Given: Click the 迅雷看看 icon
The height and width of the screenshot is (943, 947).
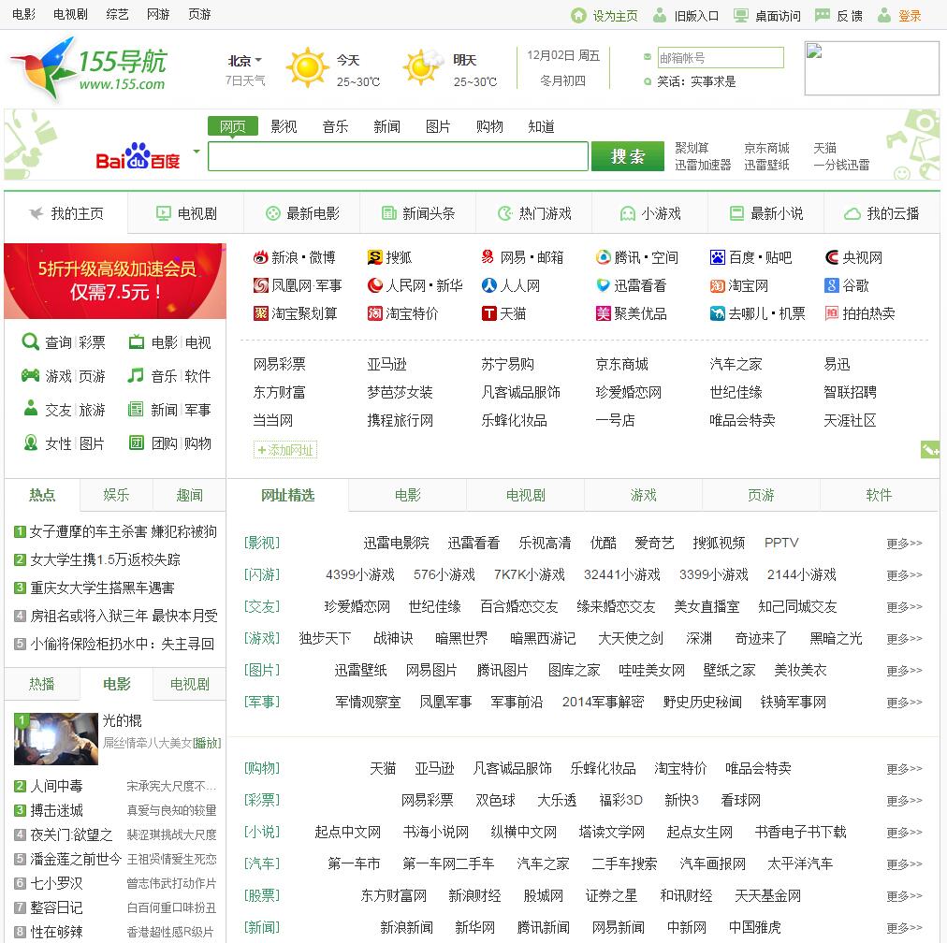Looking at the screenshot, I should [603, 285].
